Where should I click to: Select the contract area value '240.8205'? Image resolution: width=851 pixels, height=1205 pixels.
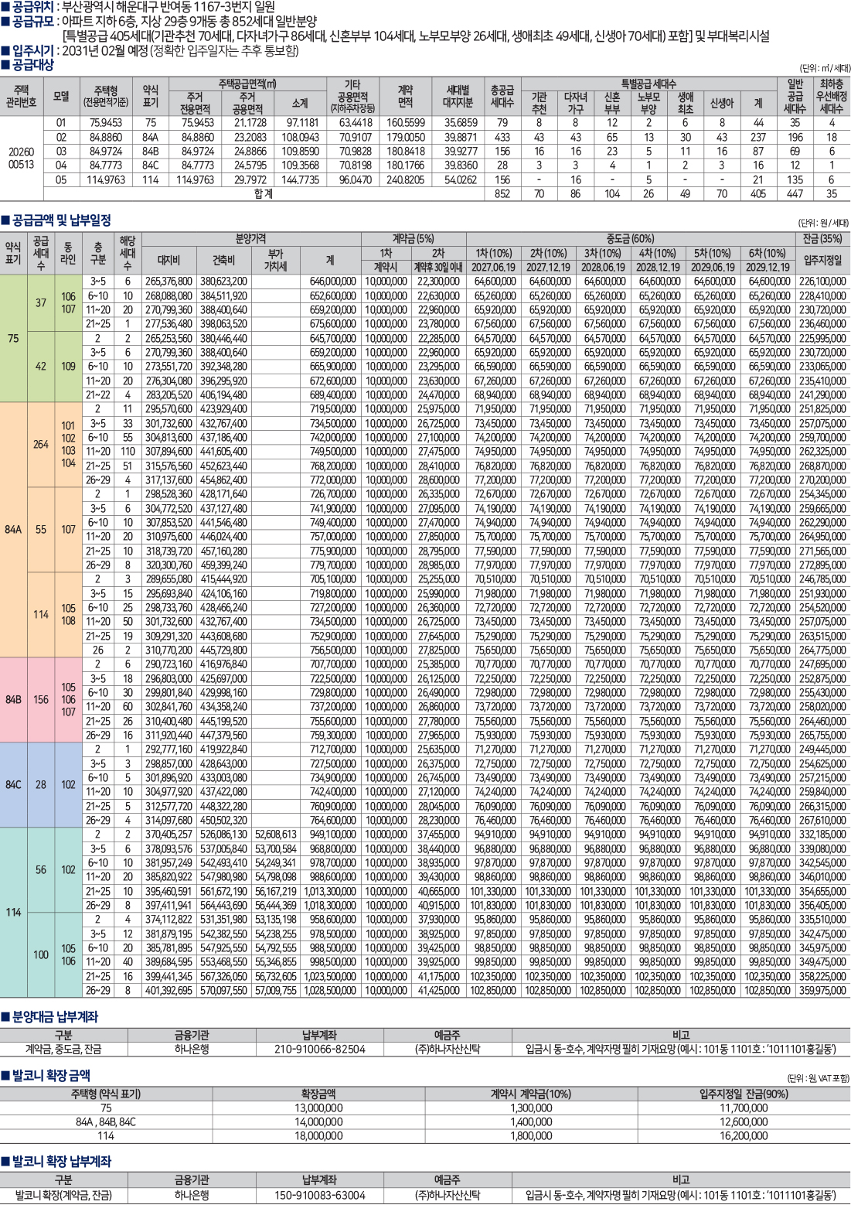[x=406, y=179]
